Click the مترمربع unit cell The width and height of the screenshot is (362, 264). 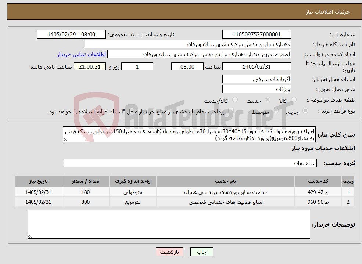point(133,202)
